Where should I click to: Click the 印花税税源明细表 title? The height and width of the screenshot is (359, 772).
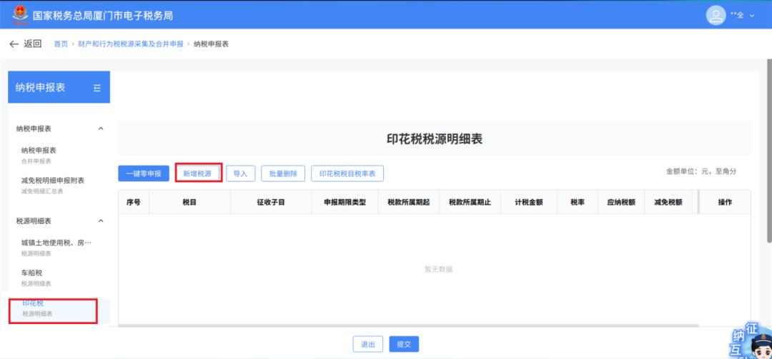click(435, 139)
